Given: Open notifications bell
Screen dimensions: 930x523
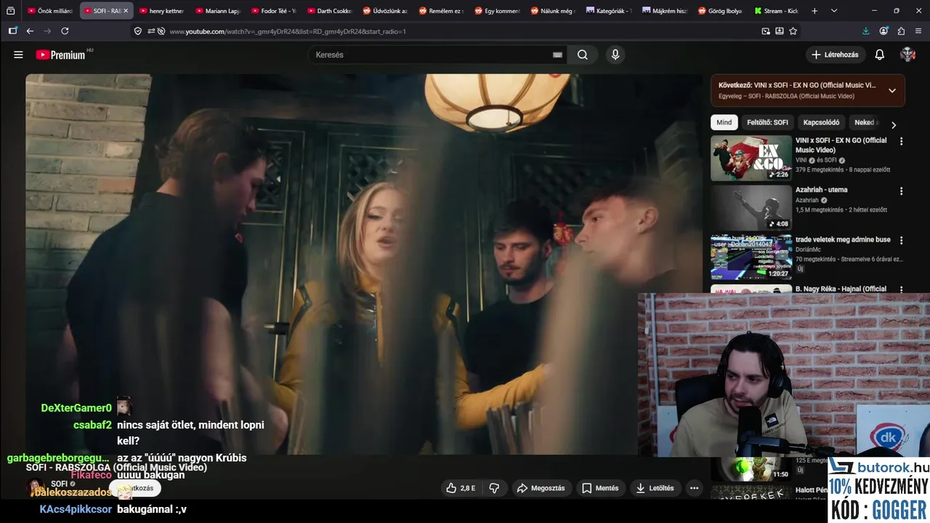Looking at the screenshot, I should 879,54.
